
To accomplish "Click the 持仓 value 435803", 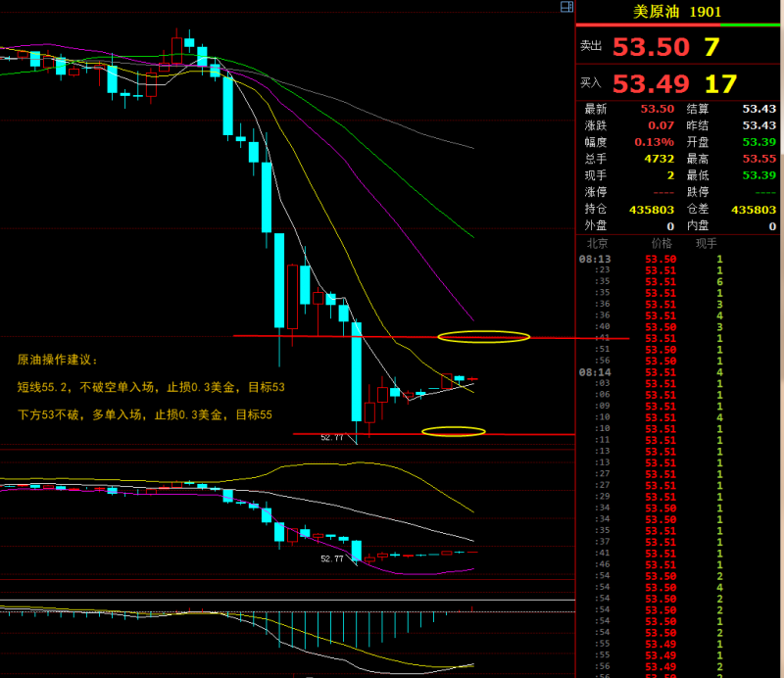I will 652,210.
